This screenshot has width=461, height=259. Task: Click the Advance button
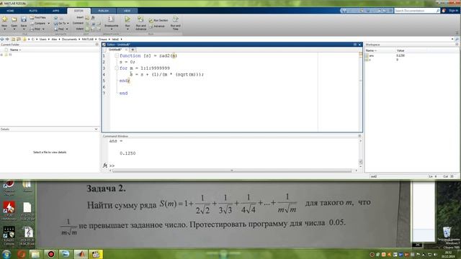click(x=157, y=26)
